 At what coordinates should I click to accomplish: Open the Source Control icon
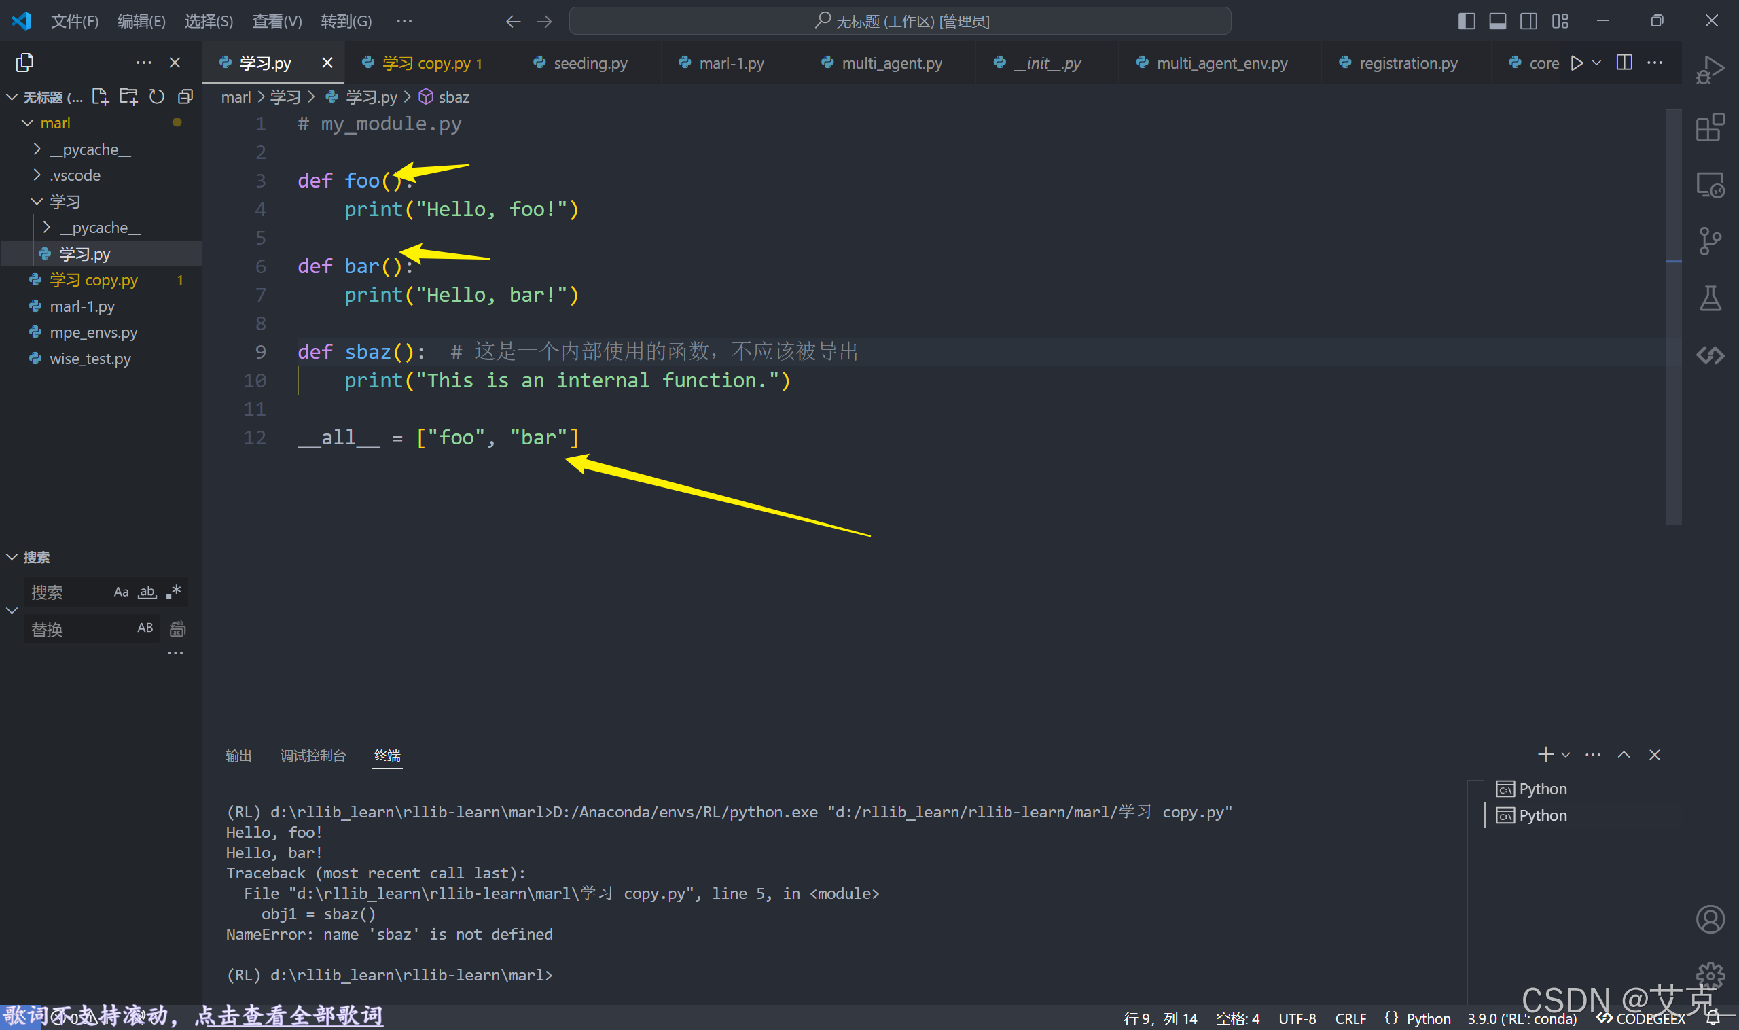[1709, 241]
